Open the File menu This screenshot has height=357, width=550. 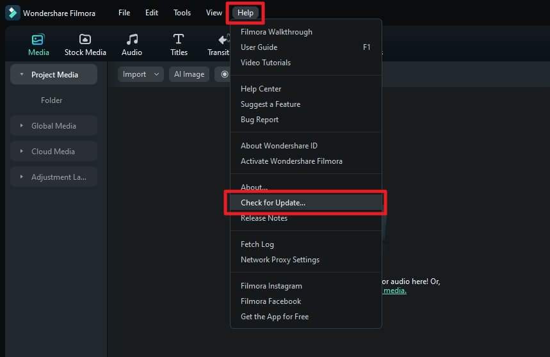(x=124, y=13)
